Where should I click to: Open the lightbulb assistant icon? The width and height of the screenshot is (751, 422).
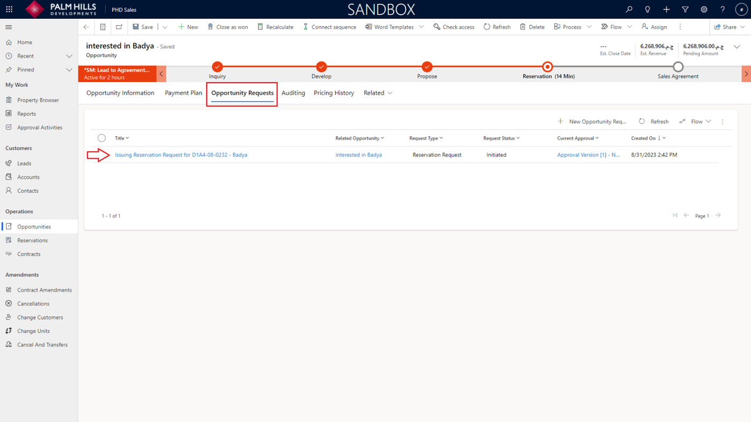pyautogui.click(x=647, y=9)
